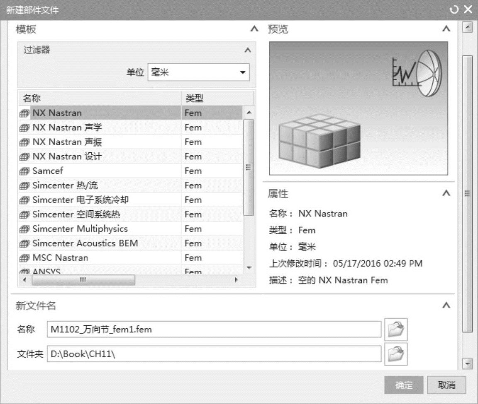Viewport: 478px width, 404px height.
Task: Click the 类型 column header
Action: (218, 98)
